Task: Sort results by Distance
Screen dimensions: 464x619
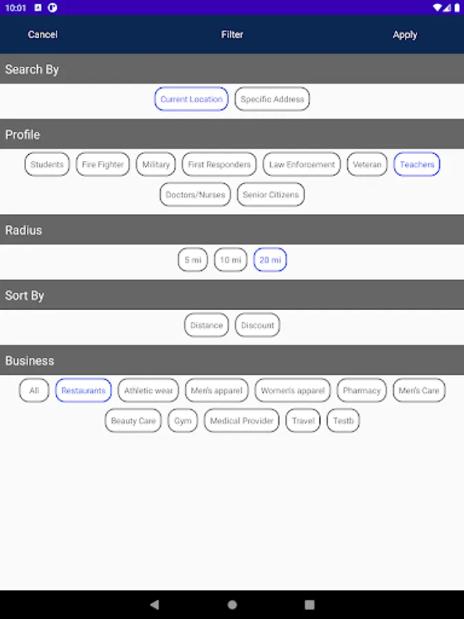Action: click(206, 325)
